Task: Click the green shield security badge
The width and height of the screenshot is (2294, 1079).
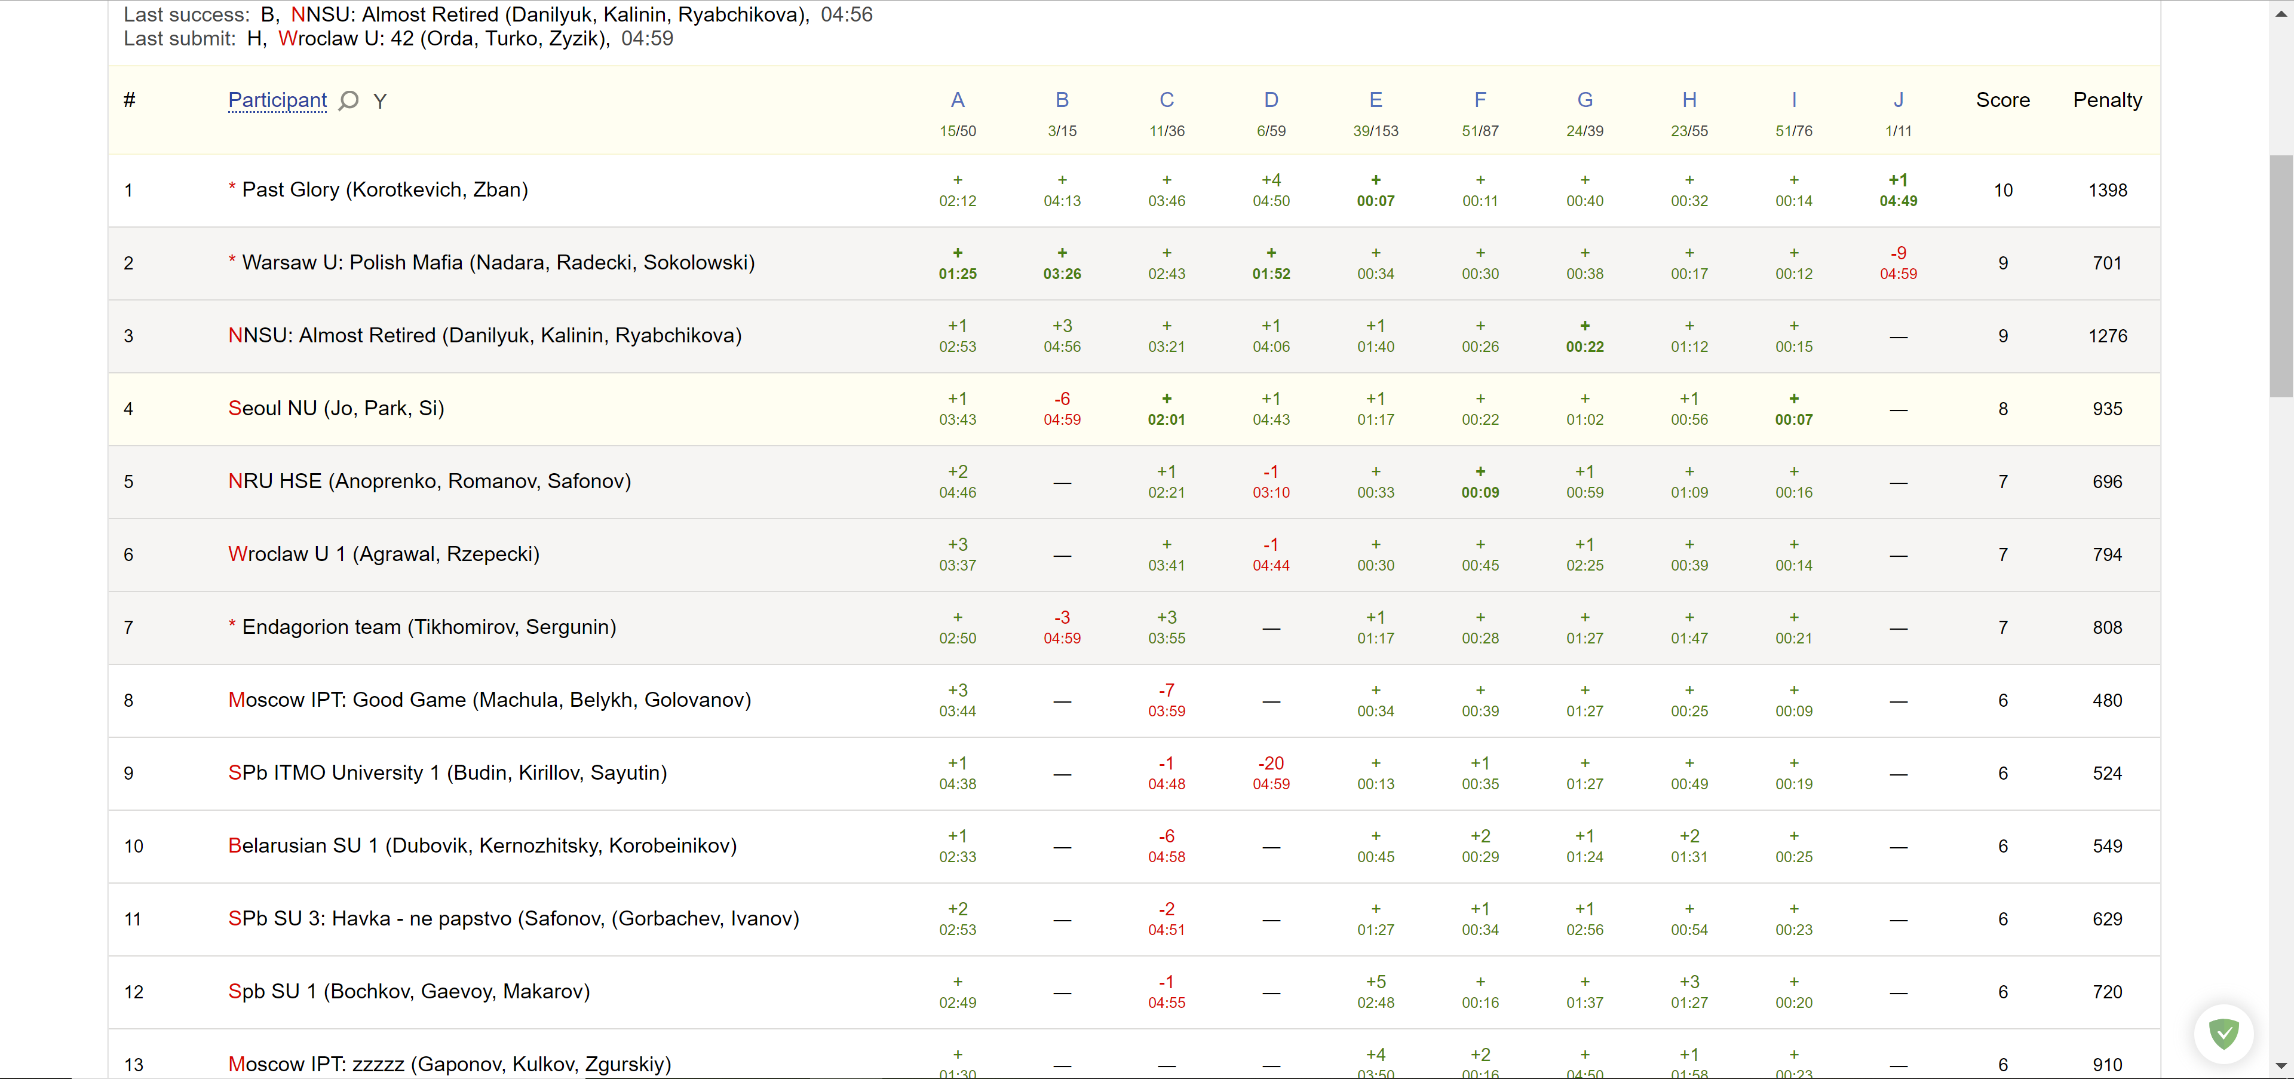Action: coord(2224,1034)
